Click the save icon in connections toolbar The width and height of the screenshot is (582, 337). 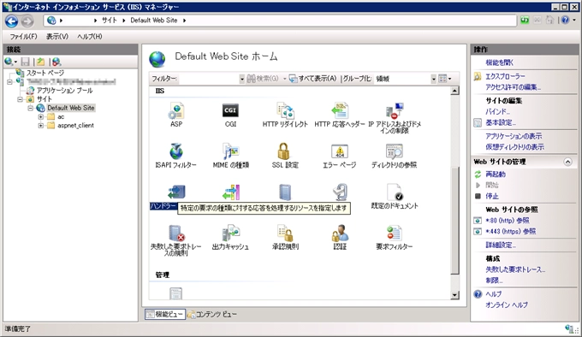pos(25,62)
